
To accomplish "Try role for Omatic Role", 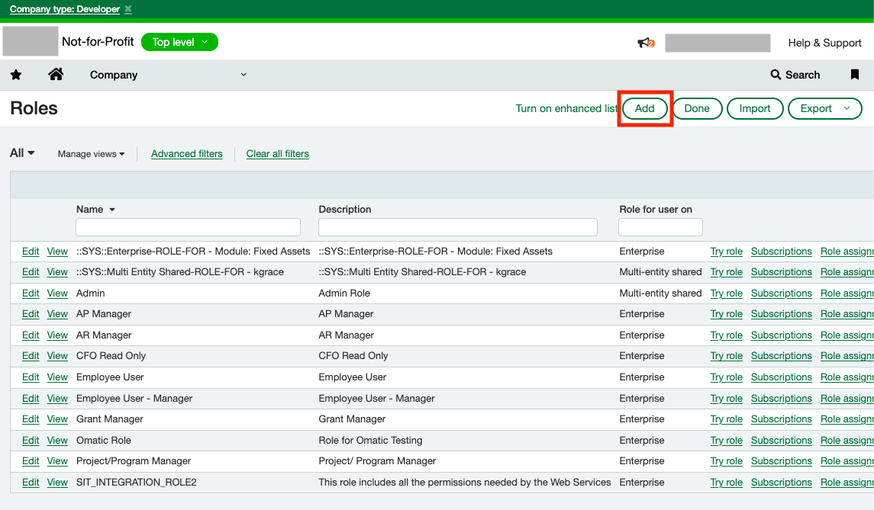I will [726, 441].
